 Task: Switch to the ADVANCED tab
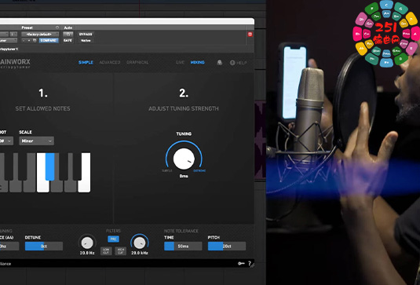[110, 62]
